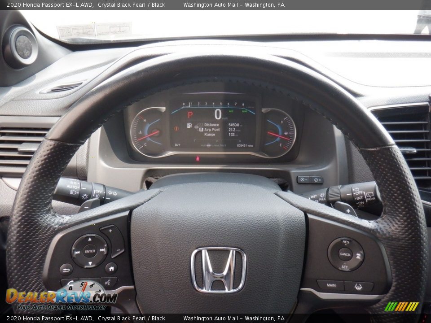Set rear wiper to the OFF position
431x323 pixels.
coord(359,193)
